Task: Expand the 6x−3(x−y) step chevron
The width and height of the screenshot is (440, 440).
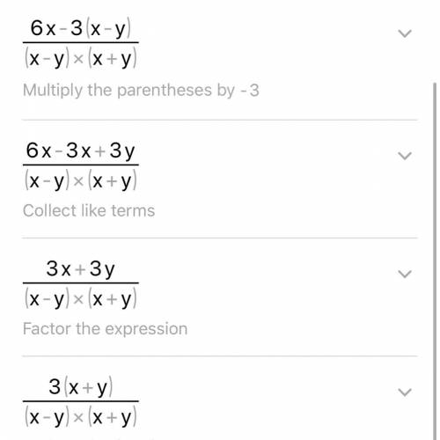Action: (405, 33)
